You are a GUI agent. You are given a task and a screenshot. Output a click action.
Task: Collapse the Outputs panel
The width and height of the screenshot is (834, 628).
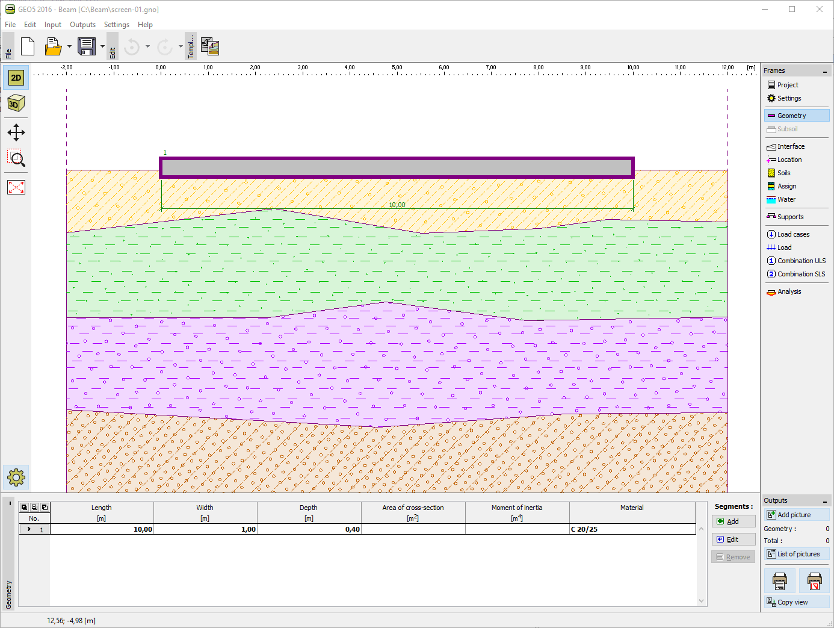click(825, 501)
